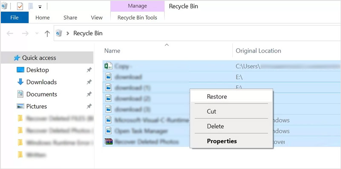Switch to the Home ribbon tab
The image size is (341, 169).
tap(42, 17)
